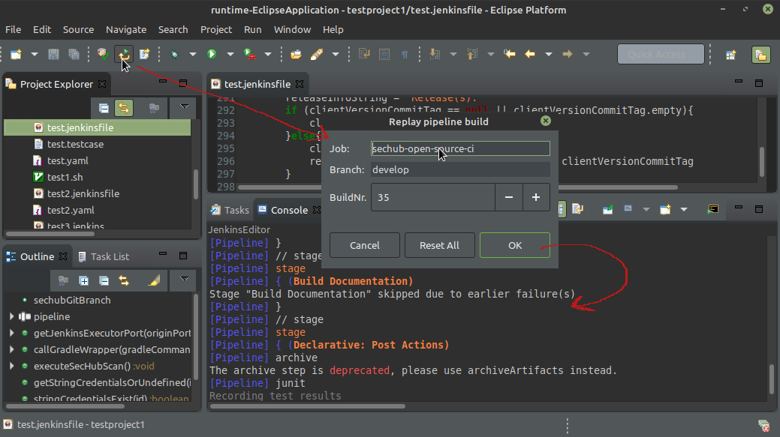Image resolution: width=780 pixels, height=437 pixels.
Task: Open the Project menu
Action: (x=216, y=29)
